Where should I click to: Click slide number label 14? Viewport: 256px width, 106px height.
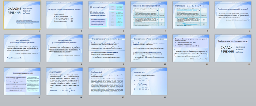pyautogui.click(x=81, y=97)
